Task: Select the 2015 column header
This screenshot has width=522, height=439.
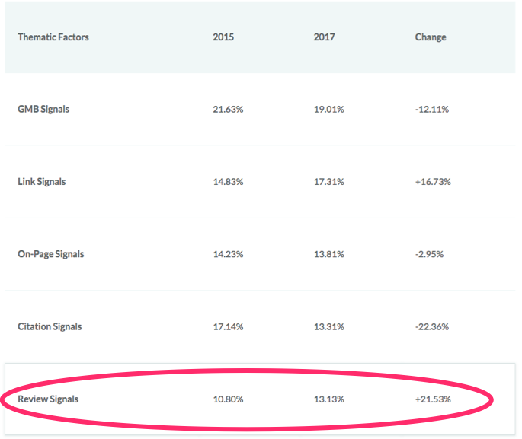Action: point(223,37)
